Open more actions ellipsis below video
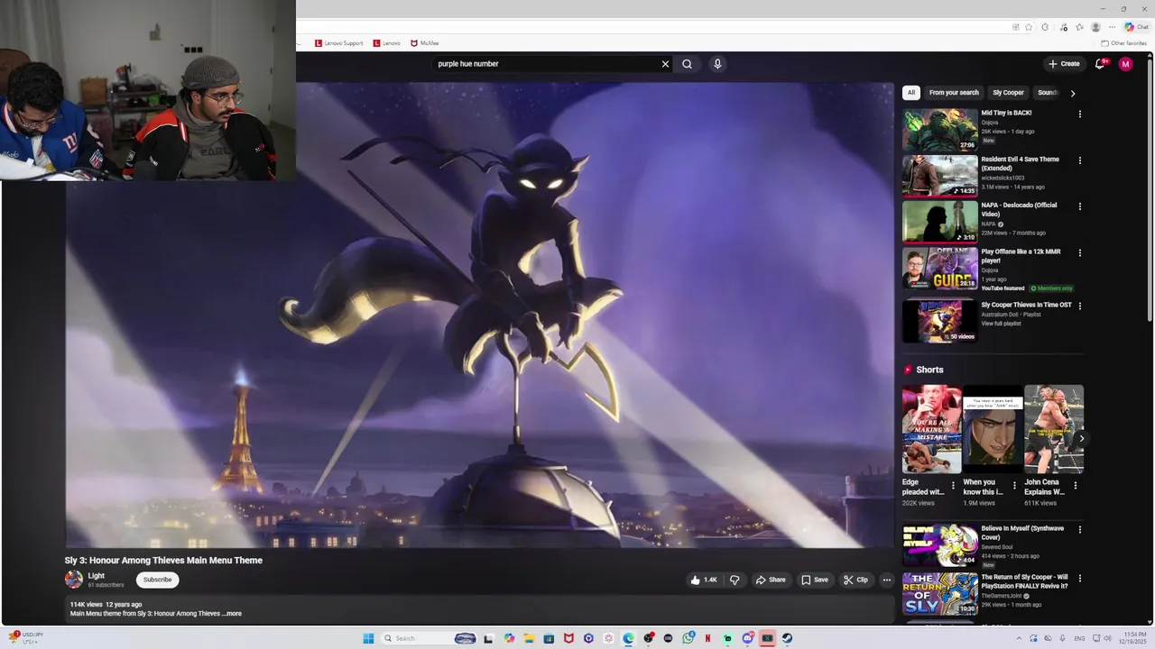1155x649 pixels. [887, 580]
